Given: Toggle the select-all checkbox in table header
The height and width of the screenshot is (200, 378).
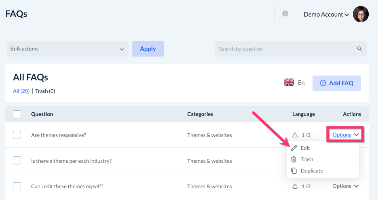Looking at the screenshot, I should [x=17, y=114].
